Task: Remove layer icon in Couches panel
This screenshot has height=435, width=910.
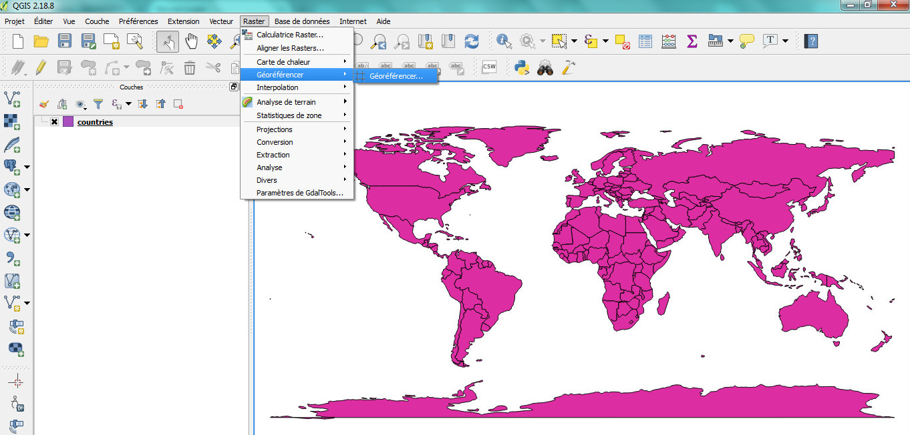Action: pos(178,104)
